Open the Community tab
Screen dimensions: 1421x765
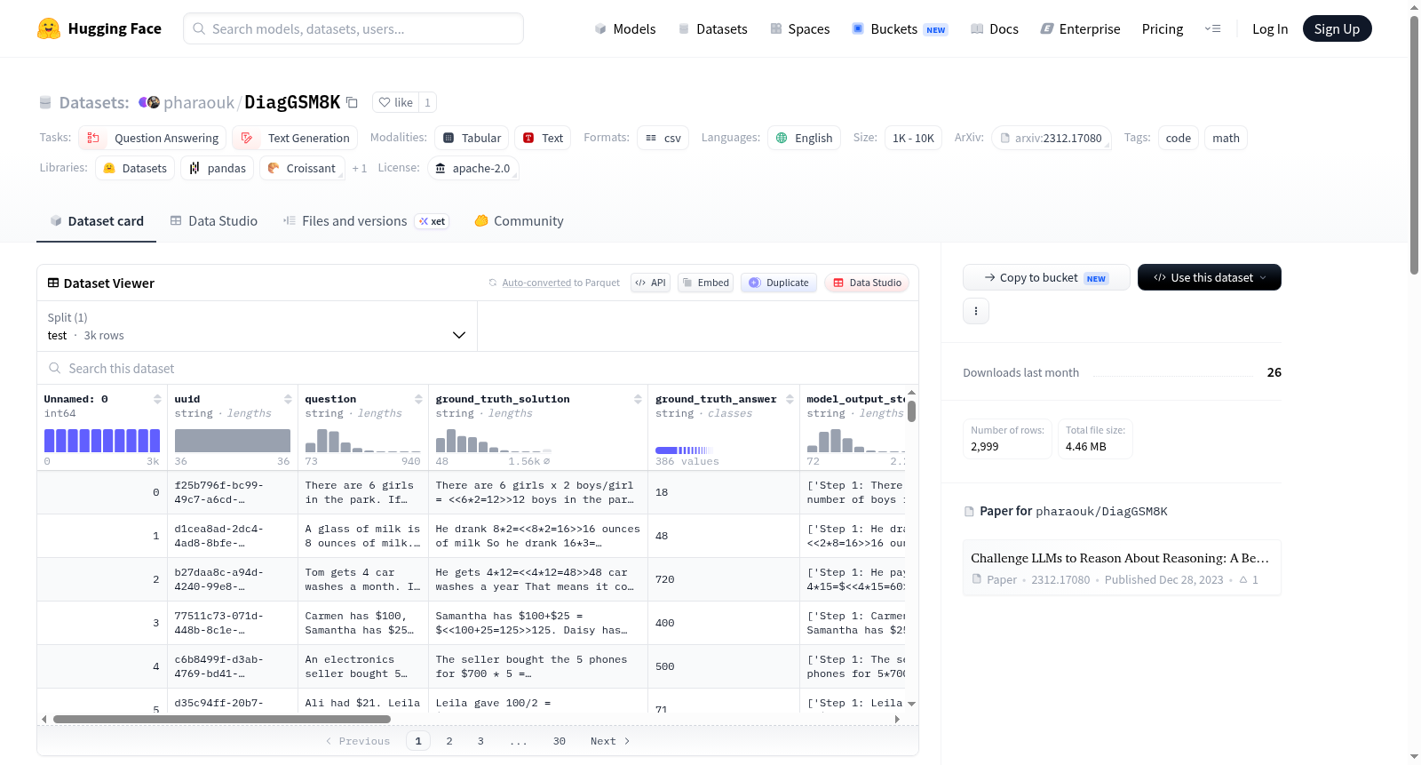click(519, 221)
